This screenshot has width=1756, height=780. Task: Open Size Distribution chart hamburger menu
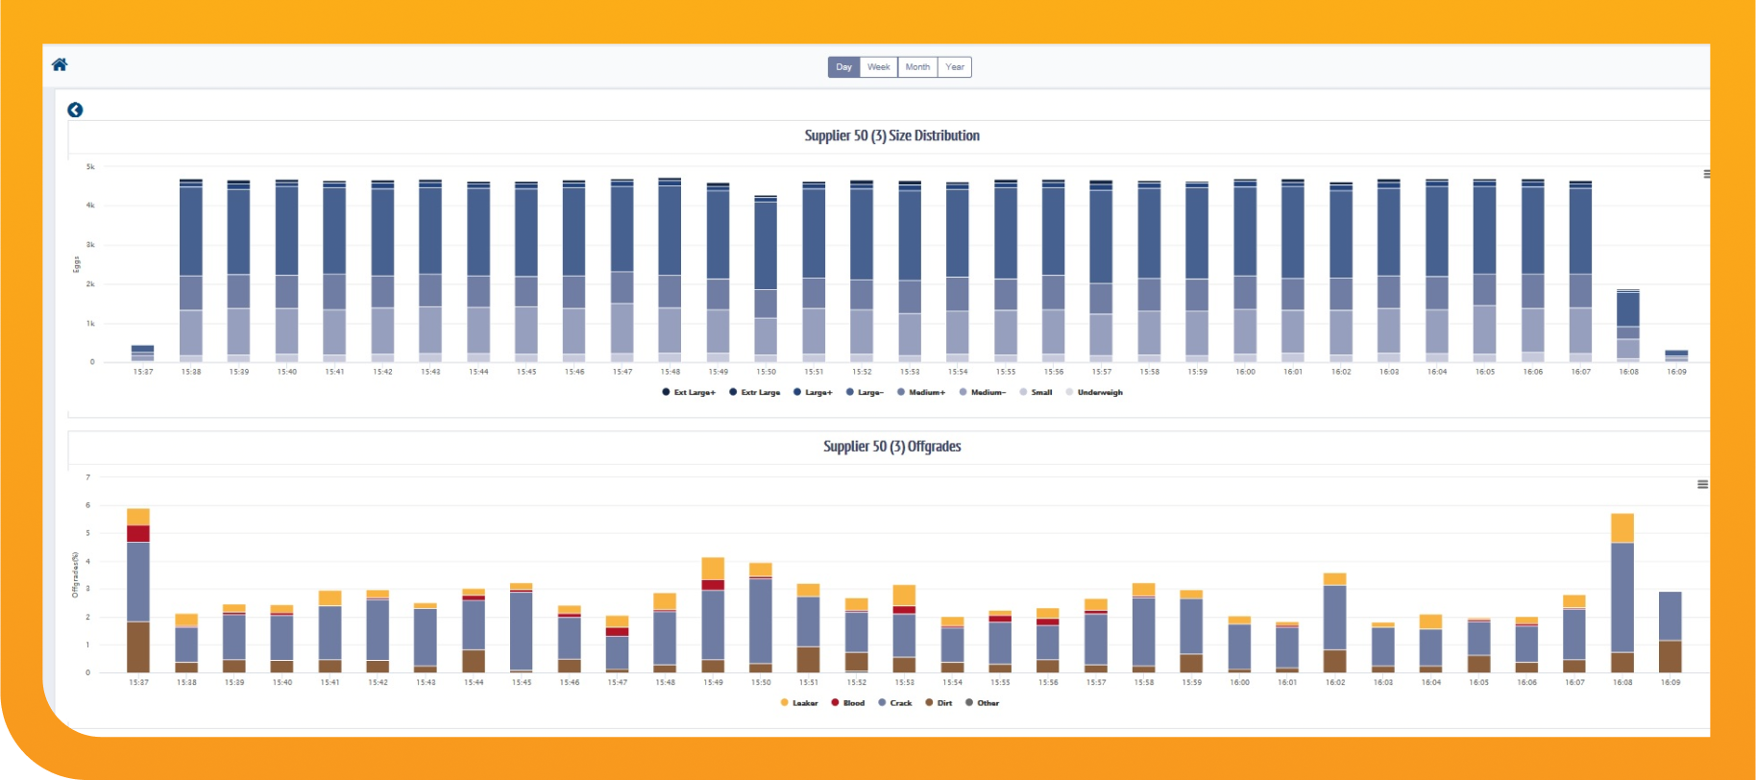1706,174
